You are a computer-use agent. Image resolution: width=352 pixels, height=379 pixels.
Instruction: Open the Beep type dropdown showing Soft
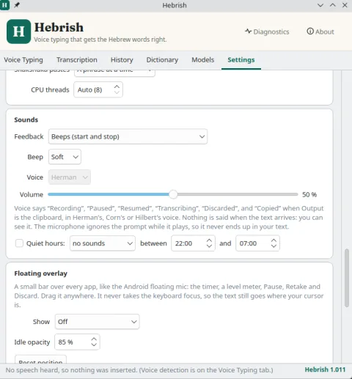pos(65,157)
